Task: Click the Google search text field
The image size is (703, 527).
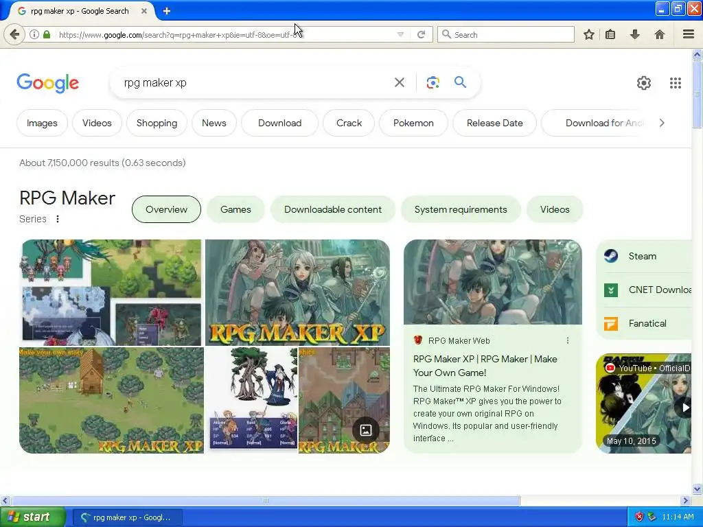Action: (x=253, y=82)
